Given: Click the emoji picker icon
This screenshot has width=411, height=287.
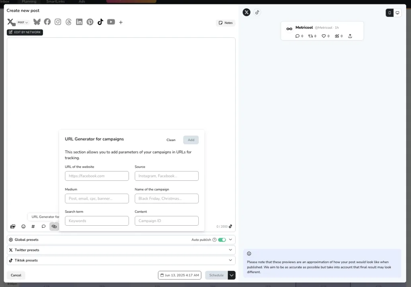Looking at the screenshot, I should point(23,226).
